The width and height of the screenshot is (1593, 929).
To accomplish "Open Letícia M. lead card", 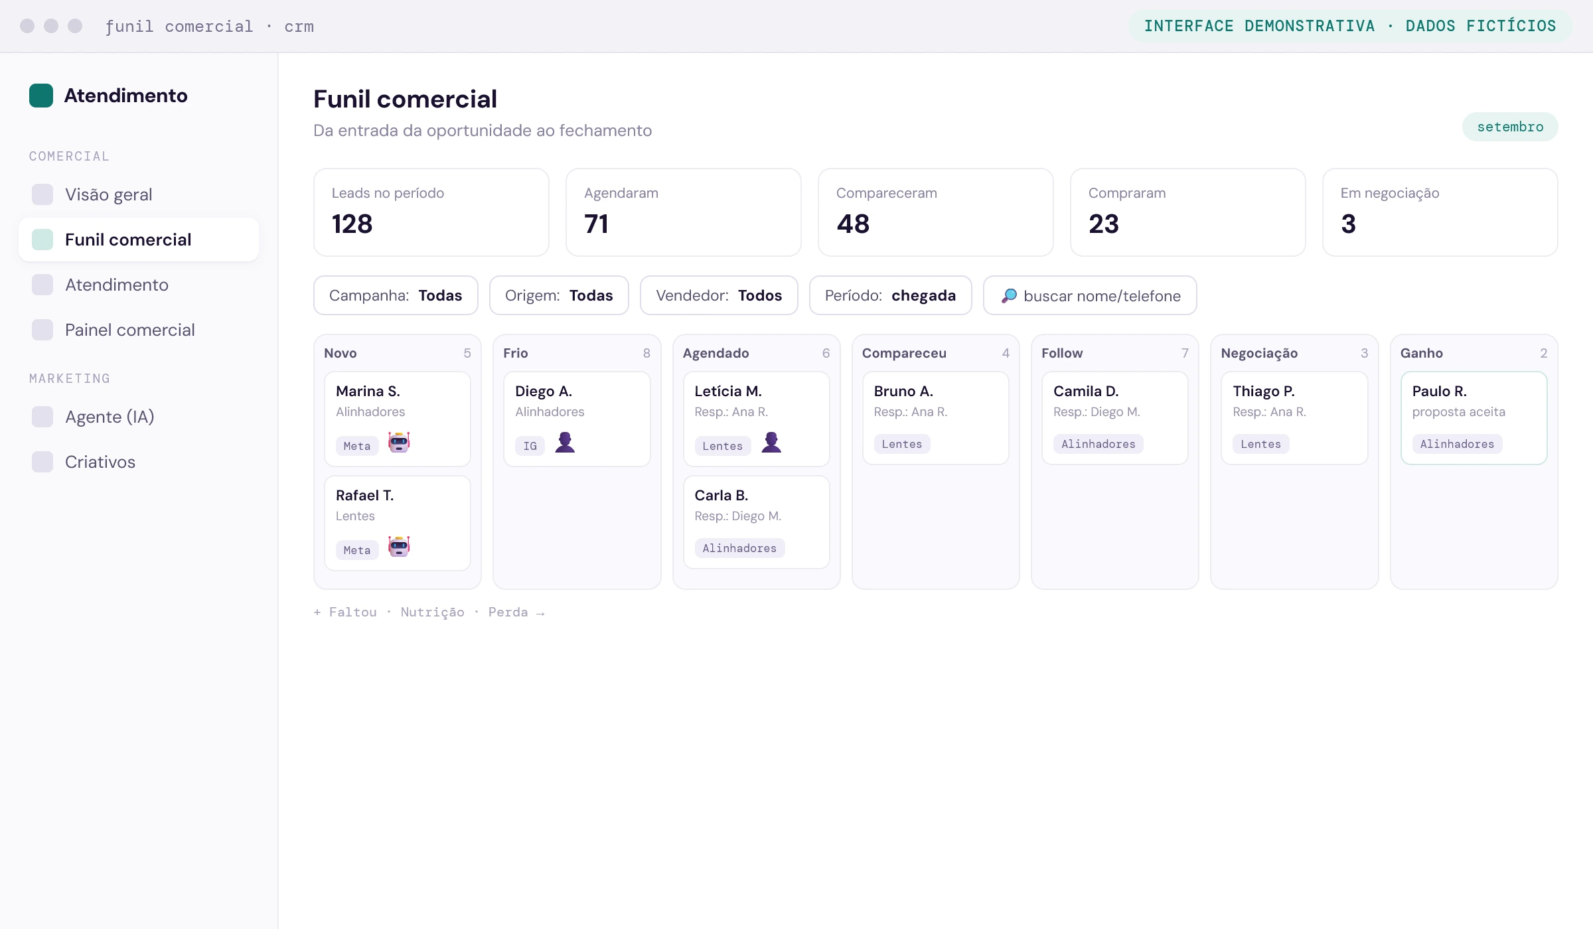I will (x=756, y=419).
